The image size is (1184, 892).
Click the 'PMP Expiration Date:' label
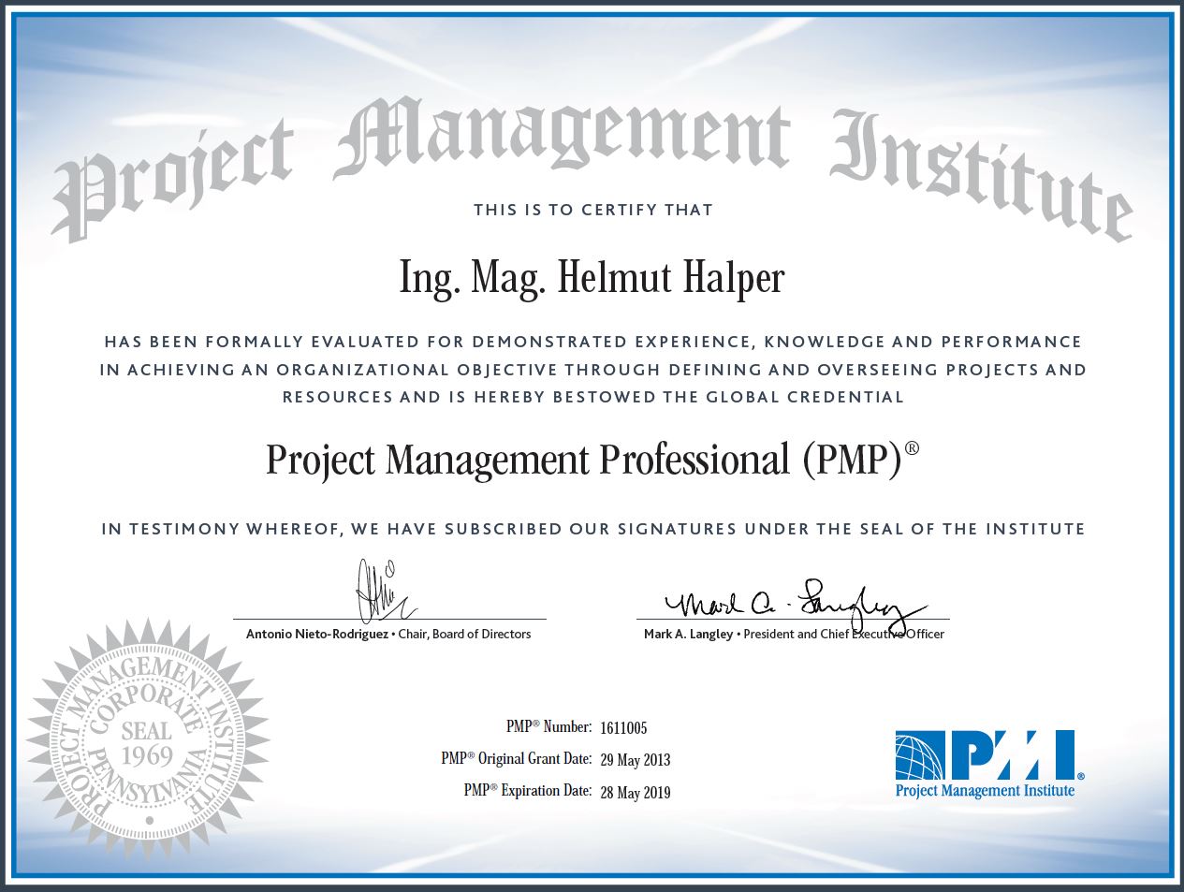coord(527,791)
